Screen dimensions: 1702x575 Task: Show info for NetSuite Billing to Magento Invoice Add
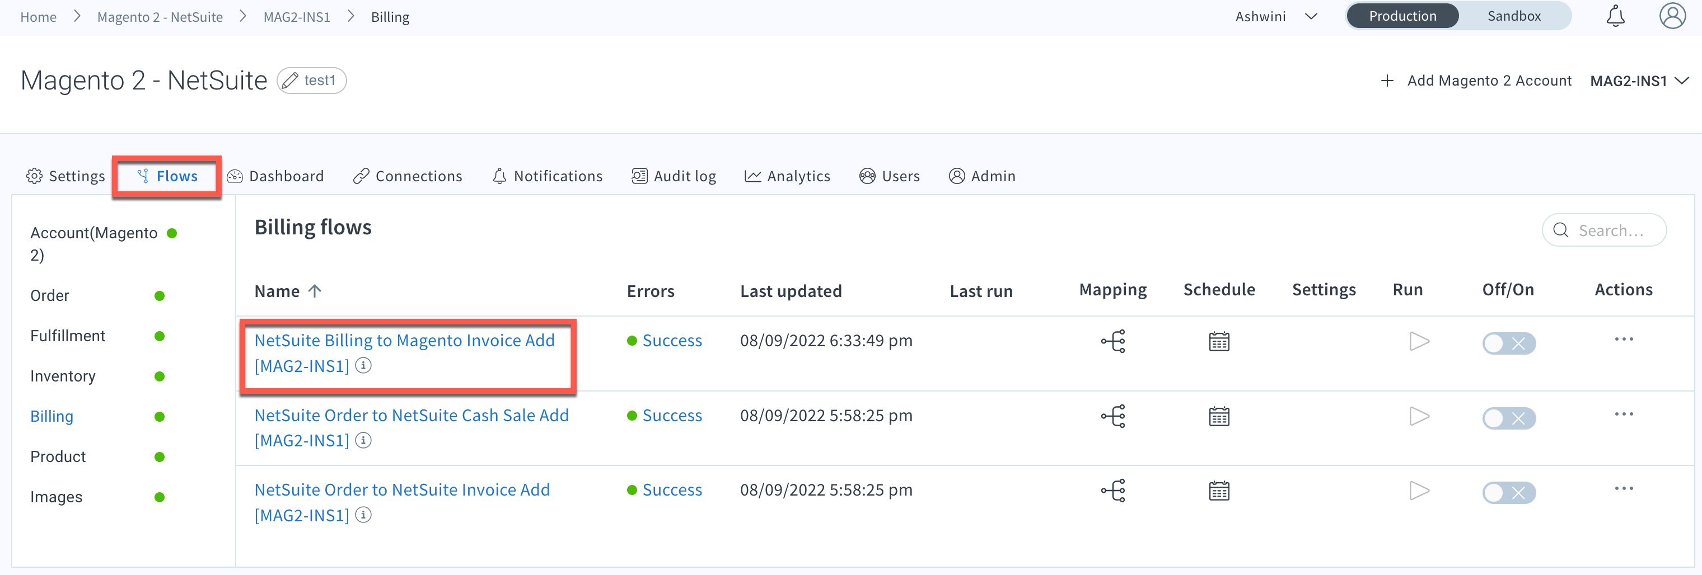(363, 365)
